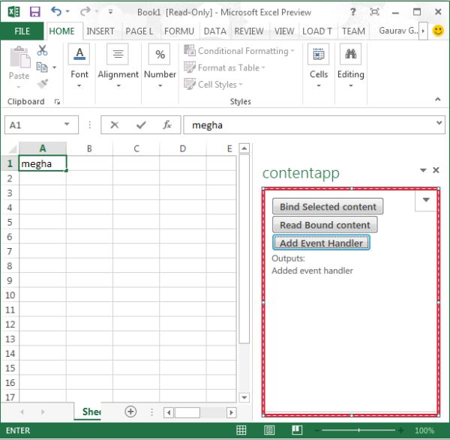Screen dimensions: 450x440
Task: Open Customize Quick Access Toolbar menu
Action: [110, 12]
